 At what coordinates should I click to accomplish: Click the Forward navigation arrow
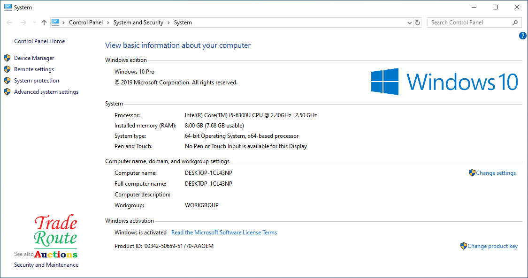coord(23,23)
